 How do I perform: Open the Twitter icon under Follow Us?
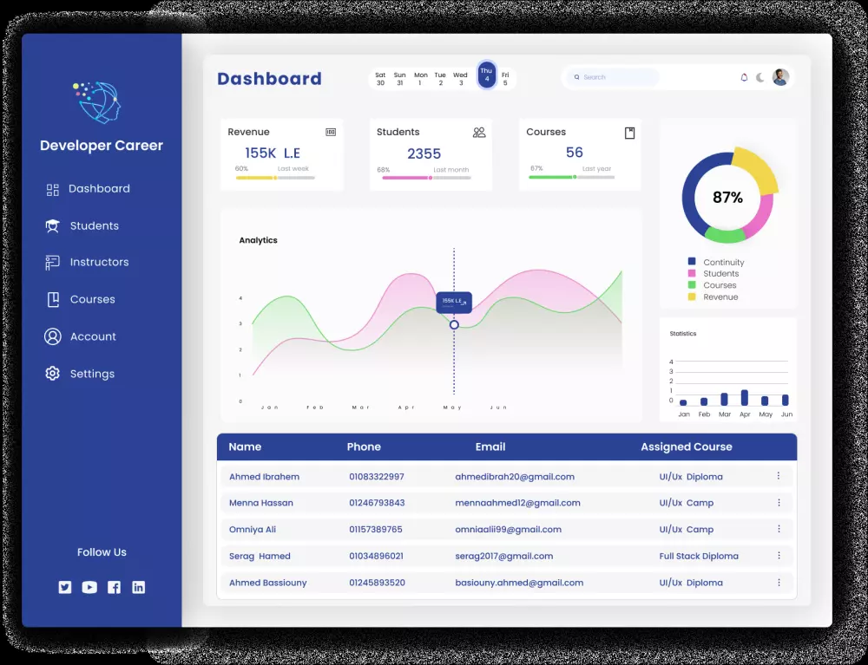65,587
